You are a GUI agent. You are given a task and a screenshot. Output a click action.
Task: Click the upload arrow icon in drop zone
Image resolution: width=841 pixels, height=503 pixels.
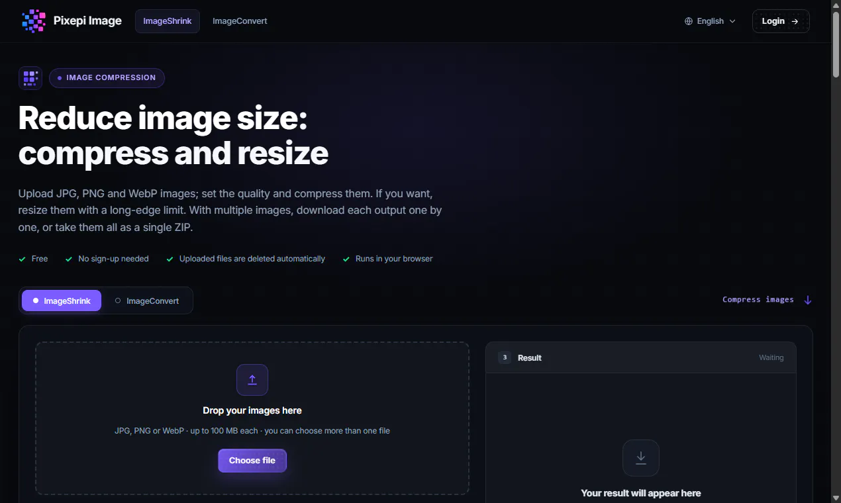coord(252,380)
